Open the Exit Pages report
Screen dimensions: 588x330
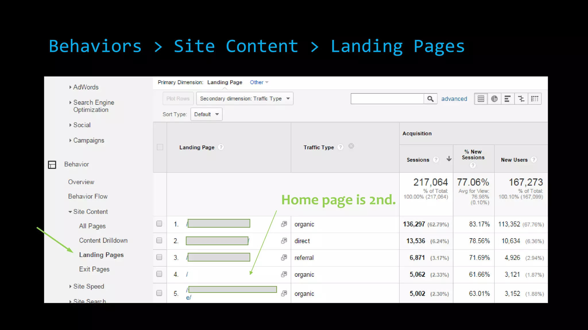94,269
